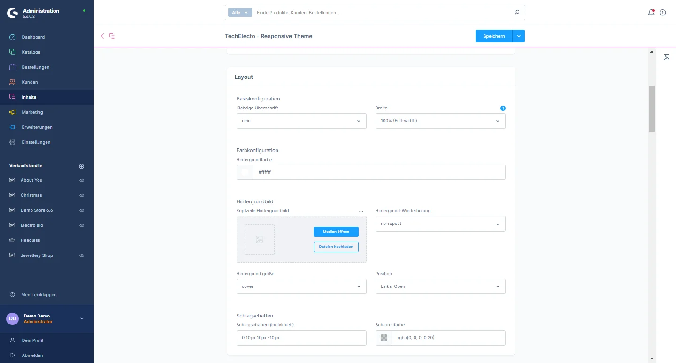Open the Klebrige Überschrift dropdown
This screenshot has width=676, height=363.
[x=301, y=121]
